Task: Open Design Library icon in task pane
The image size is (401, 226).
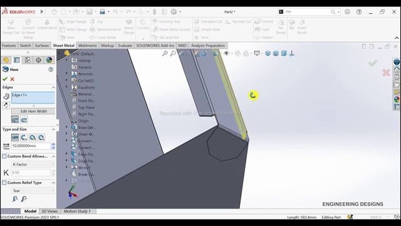Action: pyautogui.click(x=397, y=77)
